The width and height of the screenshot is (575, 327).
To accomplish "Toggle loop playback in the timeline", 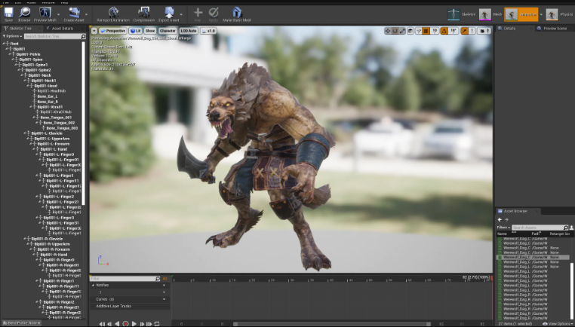I will [157, 324].
